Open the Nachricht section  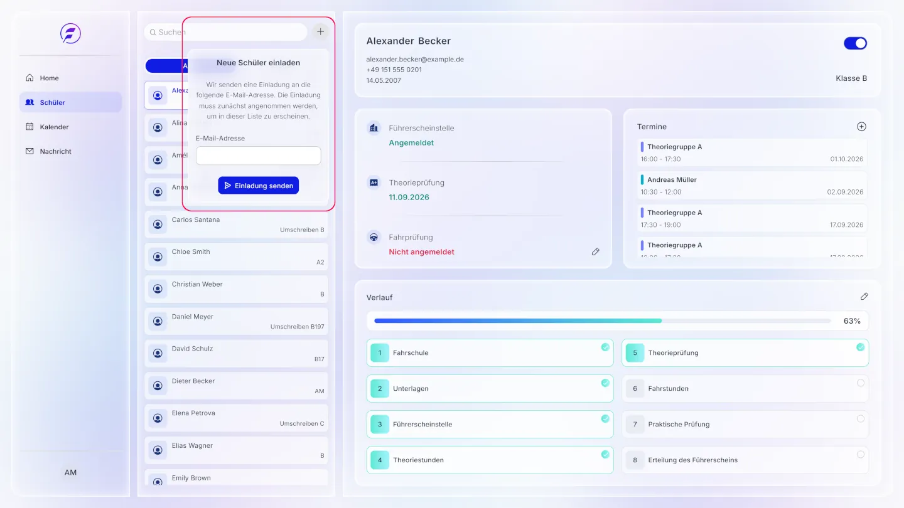point(70,151)
